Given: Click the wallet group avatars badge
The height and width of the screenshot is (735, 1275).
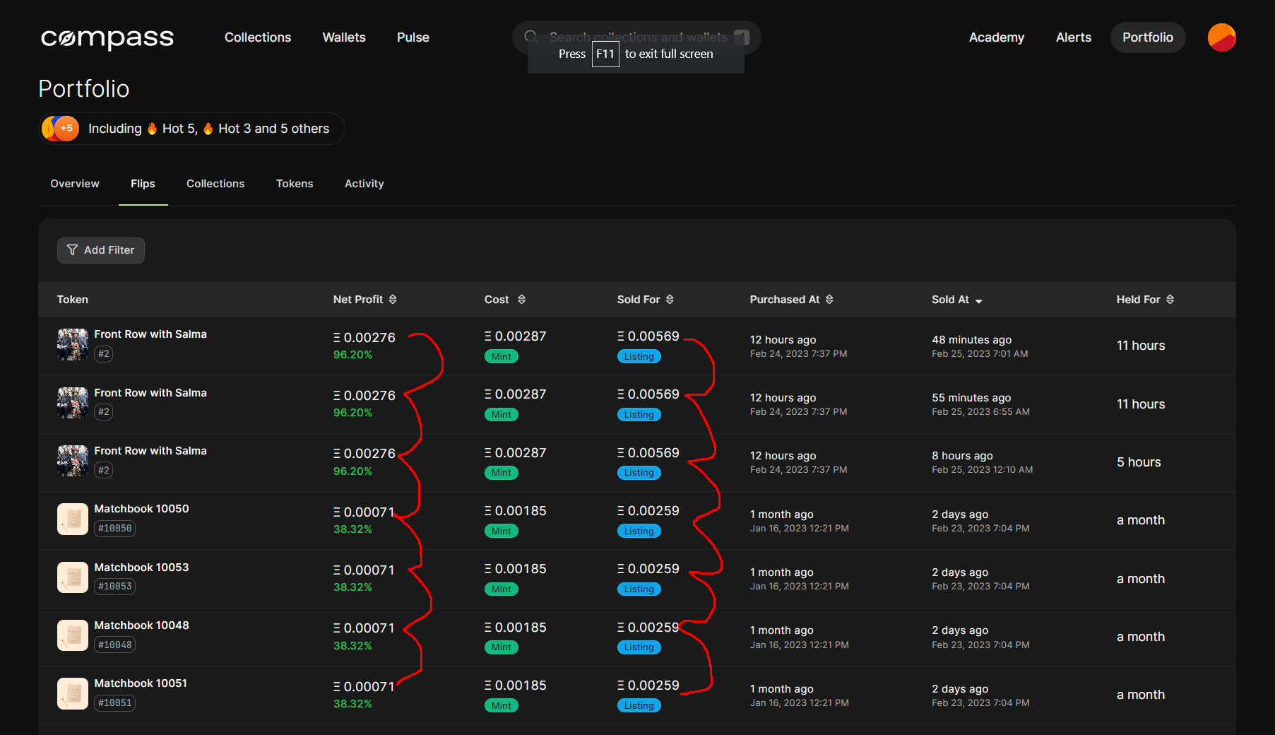Looking at the screenshot, I should [60, 129].
